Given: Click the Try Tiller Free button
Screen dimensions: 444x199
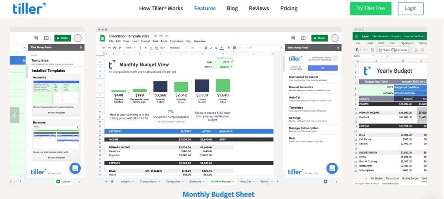Looking at the screenshot, I should click(x=371, y=8).
